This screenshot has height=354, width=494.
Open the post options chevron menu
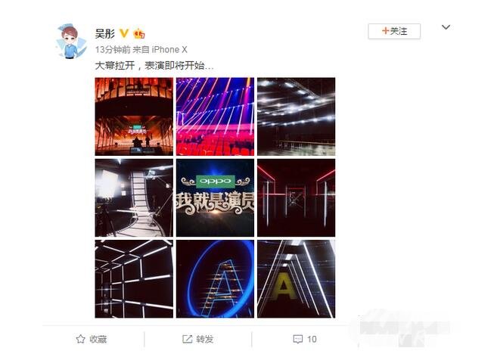point(446,27)
